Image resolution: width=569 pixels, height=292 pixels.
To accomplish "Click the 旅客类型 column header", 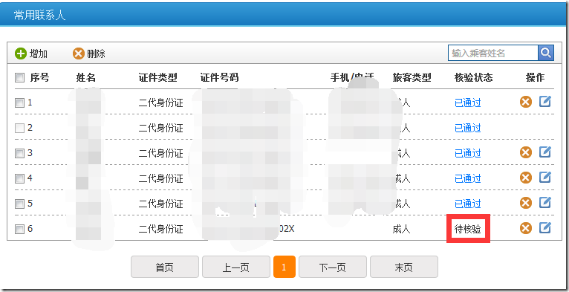I will coord(412,77).
